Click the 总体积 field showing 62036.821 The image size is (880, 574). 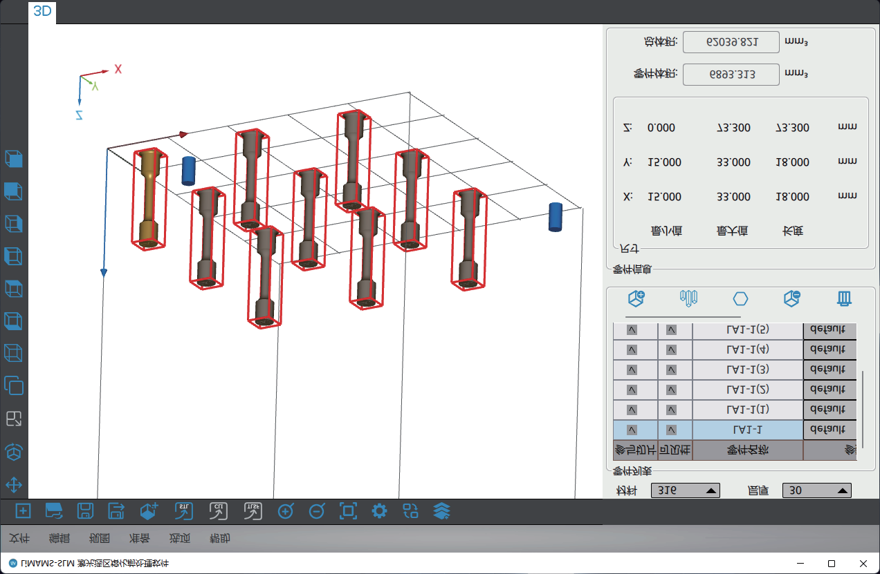[731, 41]
